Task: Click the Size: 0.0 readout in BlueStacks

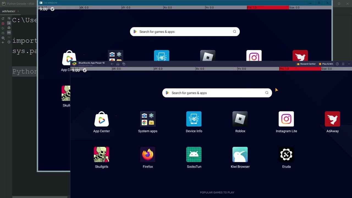Action: click(x=326, y=69)
